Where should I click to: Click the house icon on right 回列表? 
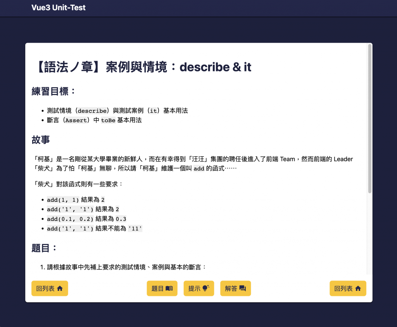click(x=358, y=288)
